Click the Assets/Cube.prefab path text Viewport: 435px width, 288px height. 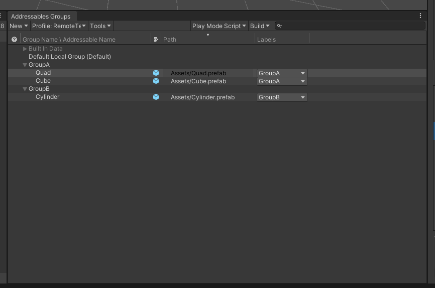198,81
